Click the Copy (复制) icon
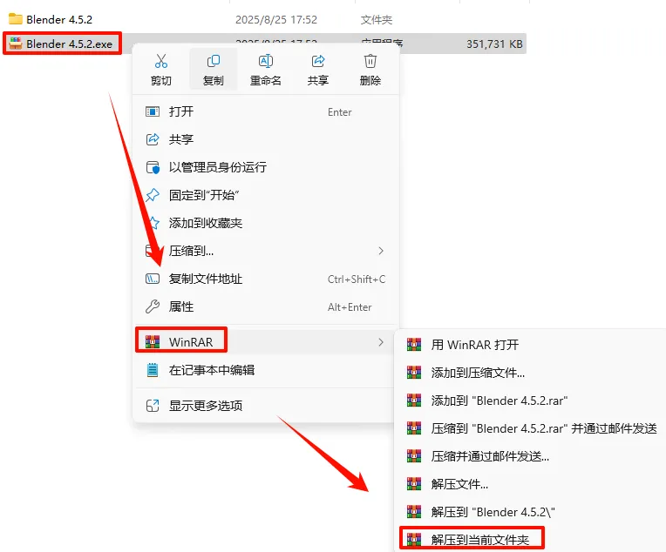This screenshot has height=552, width=666. pyautogui.click(x=214, y=61)
